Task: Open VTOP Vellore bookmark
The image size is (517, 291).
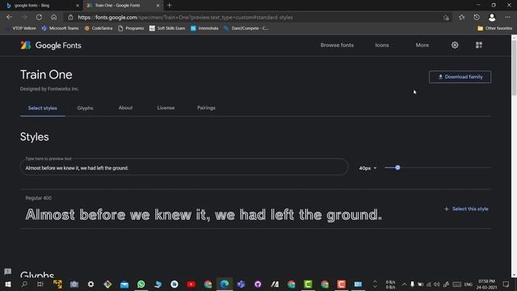Action: tap(22, 28)
